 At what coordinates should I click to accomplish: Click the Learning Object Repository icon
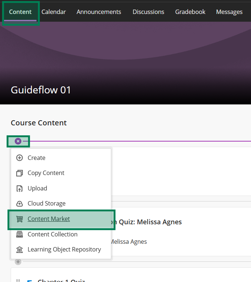[x=20, y=250]
